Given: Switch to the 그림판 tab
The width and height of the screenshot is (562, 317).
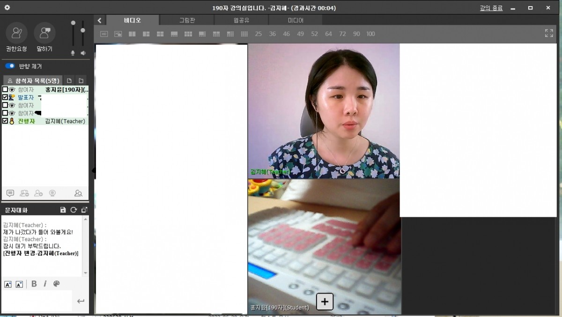Looking at the screenshot, I should tap(187, 20).
